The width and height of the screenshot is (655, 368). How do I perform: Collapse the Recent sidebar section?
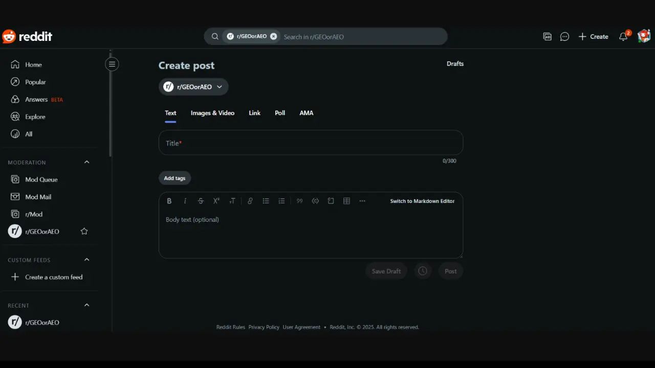coord(86,305)
